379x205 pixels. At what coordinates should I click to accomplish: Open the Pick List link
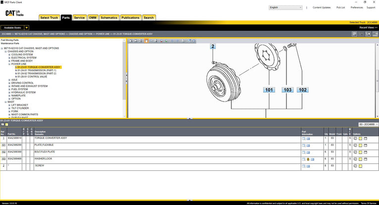341,7
